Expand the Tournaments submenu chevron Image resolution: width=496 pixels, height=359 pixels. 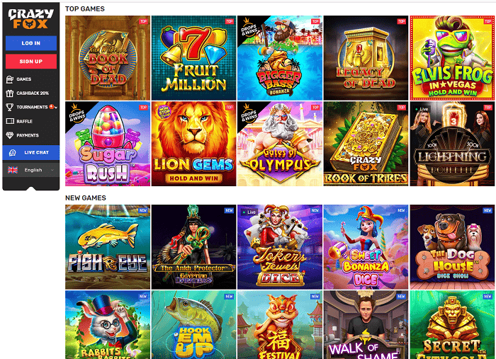[x=56, y=108]
